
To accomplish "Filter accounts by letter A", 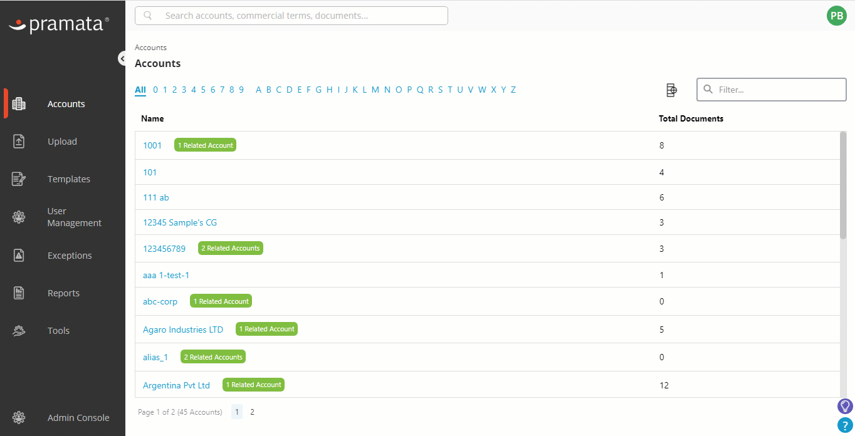I will click(x=259, y=90).
